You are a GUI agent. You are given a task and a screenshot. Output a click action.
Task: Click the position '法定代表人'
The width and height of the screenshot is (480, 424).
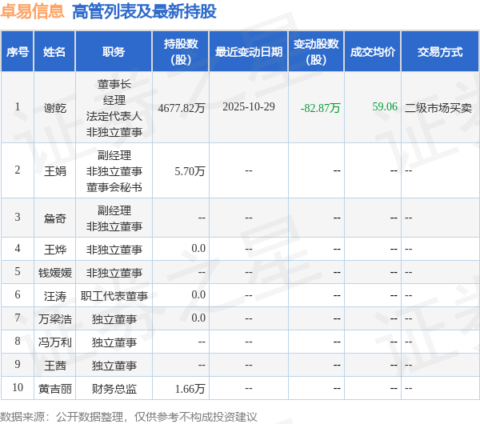114,116
